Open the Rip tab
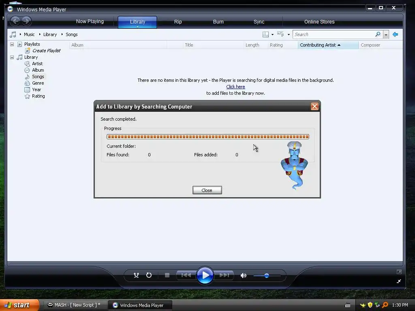 178,22
